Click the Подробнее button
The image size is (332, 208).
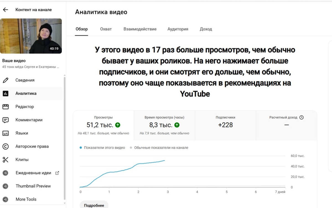(x=94, y=205)
